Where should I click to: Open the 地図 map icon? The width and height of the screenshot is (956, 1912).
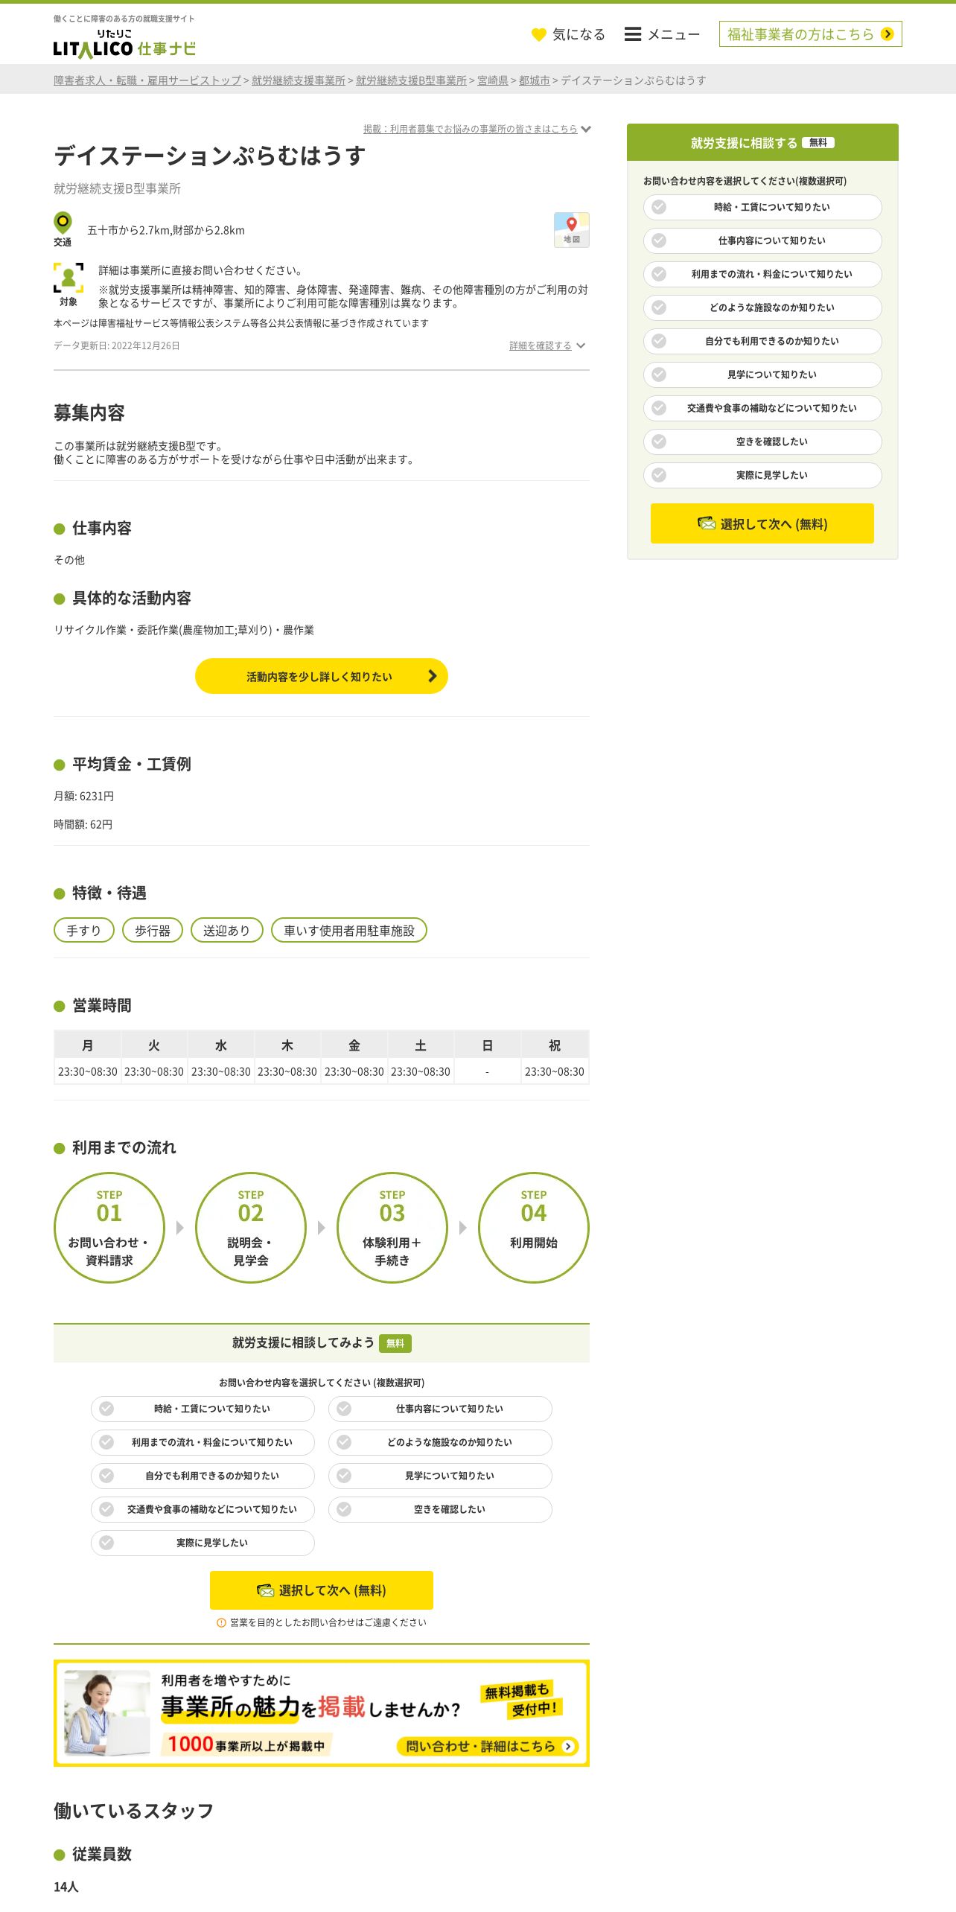572,230
